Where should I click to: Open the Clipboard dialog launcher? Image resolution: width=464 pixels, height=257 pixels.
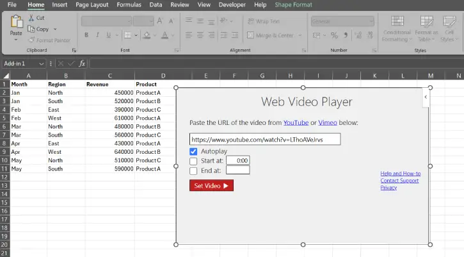(x=74, y=51)
